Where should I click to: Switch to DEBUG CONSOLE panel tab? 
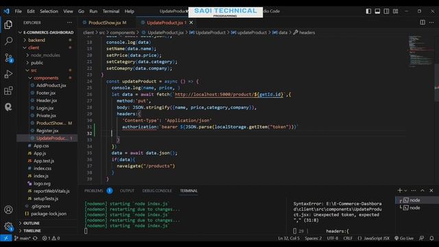(x=157, y=191)
